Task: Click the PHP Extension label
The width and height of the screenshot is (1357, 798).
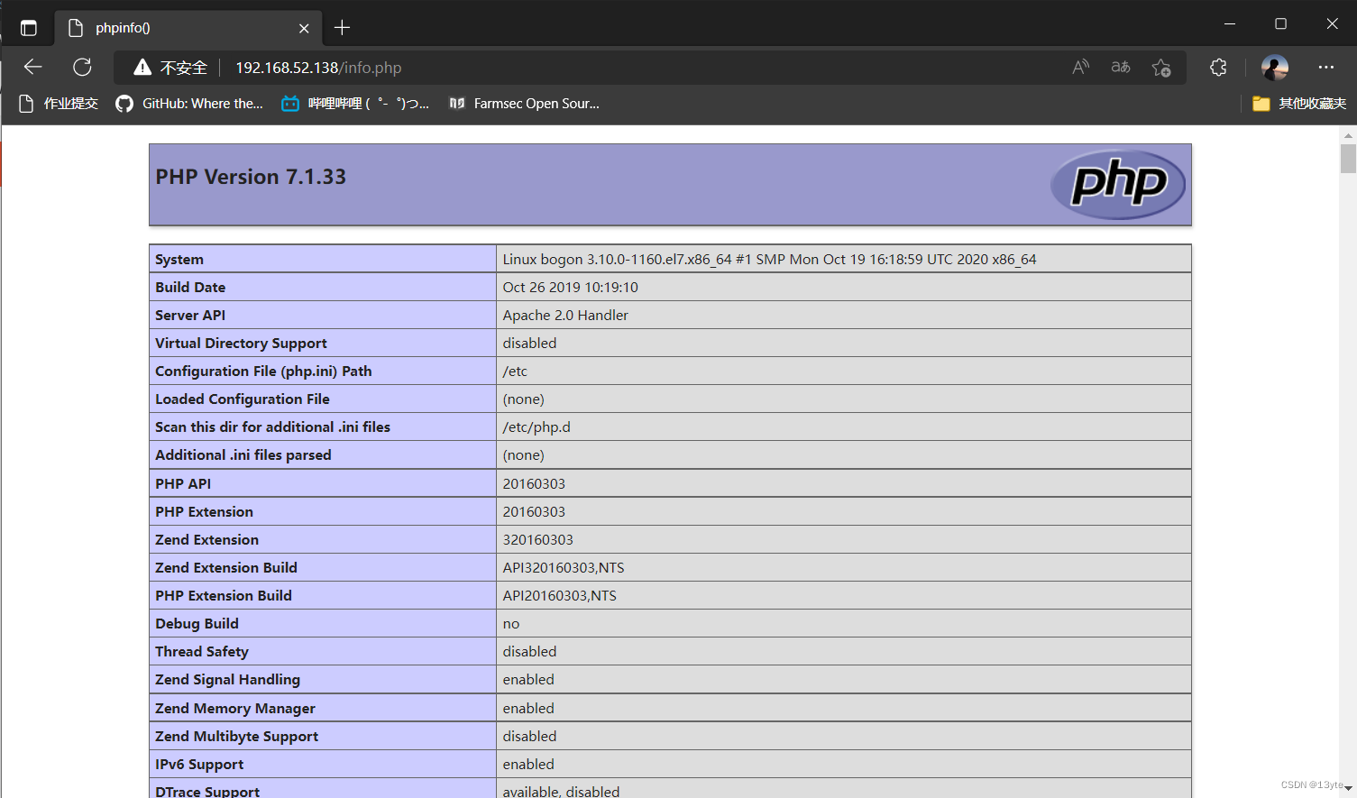Action: 204,511
